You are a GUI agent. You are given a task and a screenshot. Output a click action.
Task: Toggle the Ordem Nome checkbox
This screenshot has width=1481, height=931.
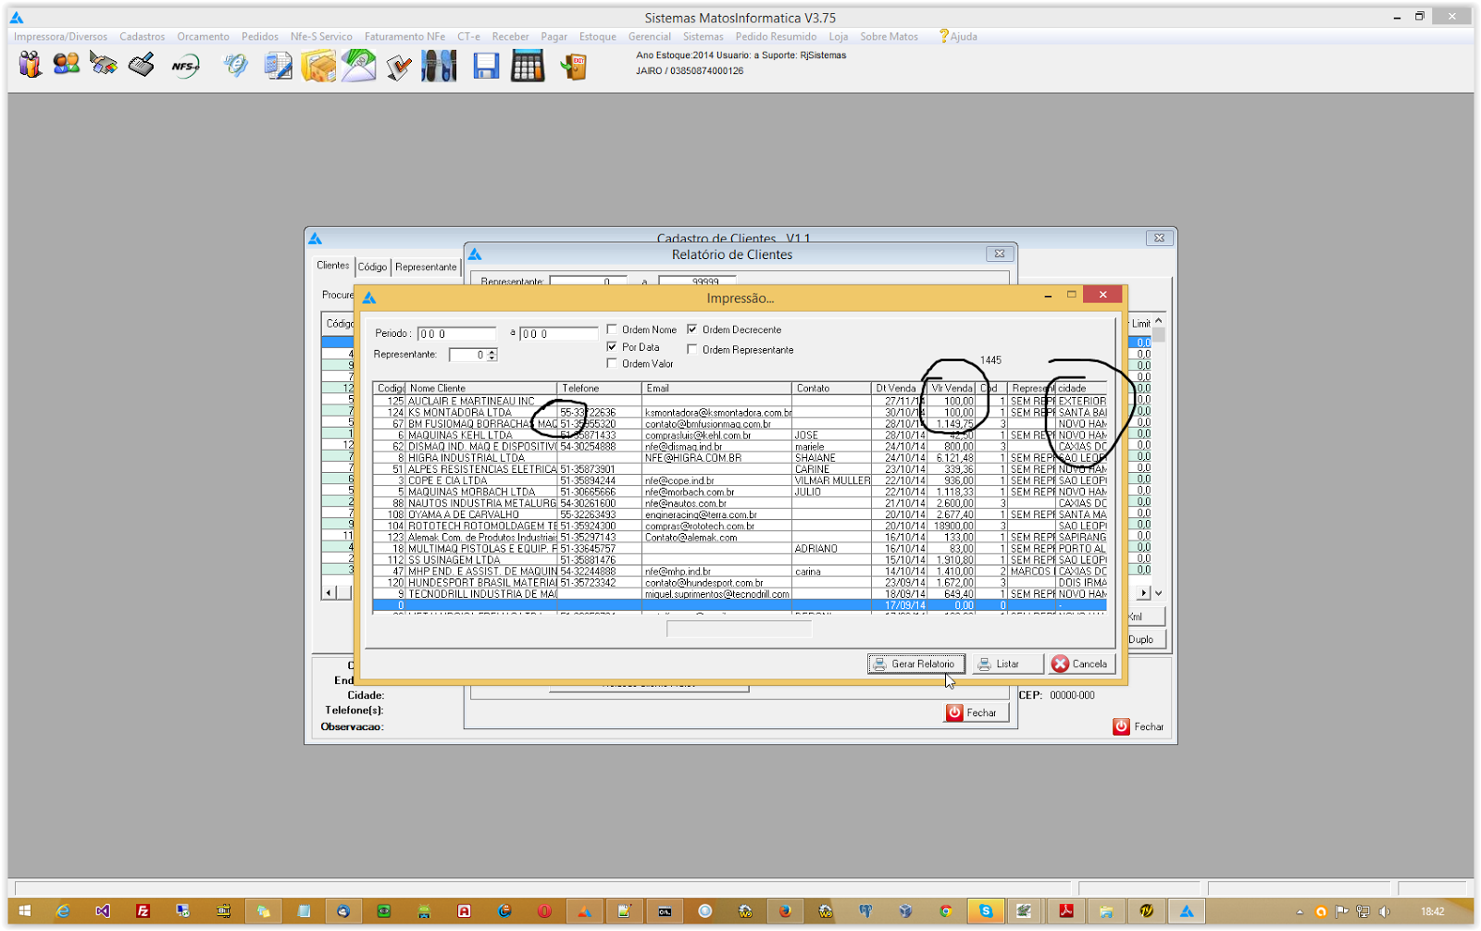pyautogui.click(x=612, y=329)
